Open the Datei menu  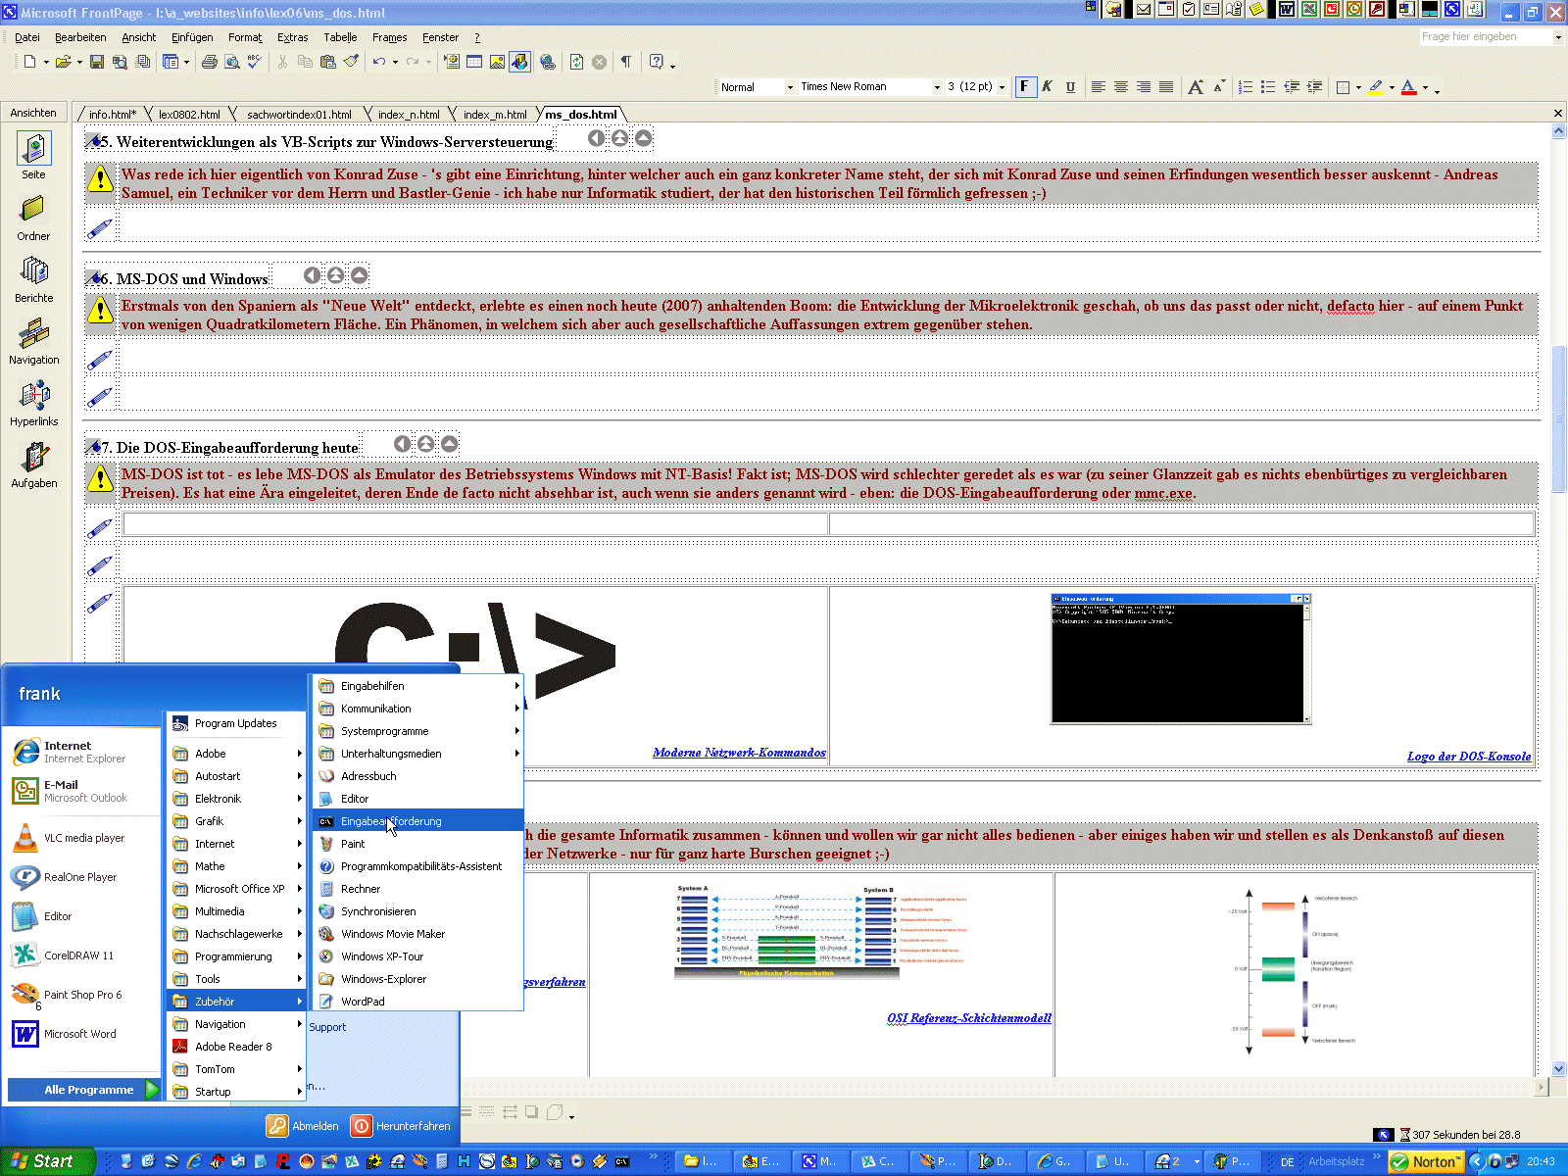(x=27, y=37)
